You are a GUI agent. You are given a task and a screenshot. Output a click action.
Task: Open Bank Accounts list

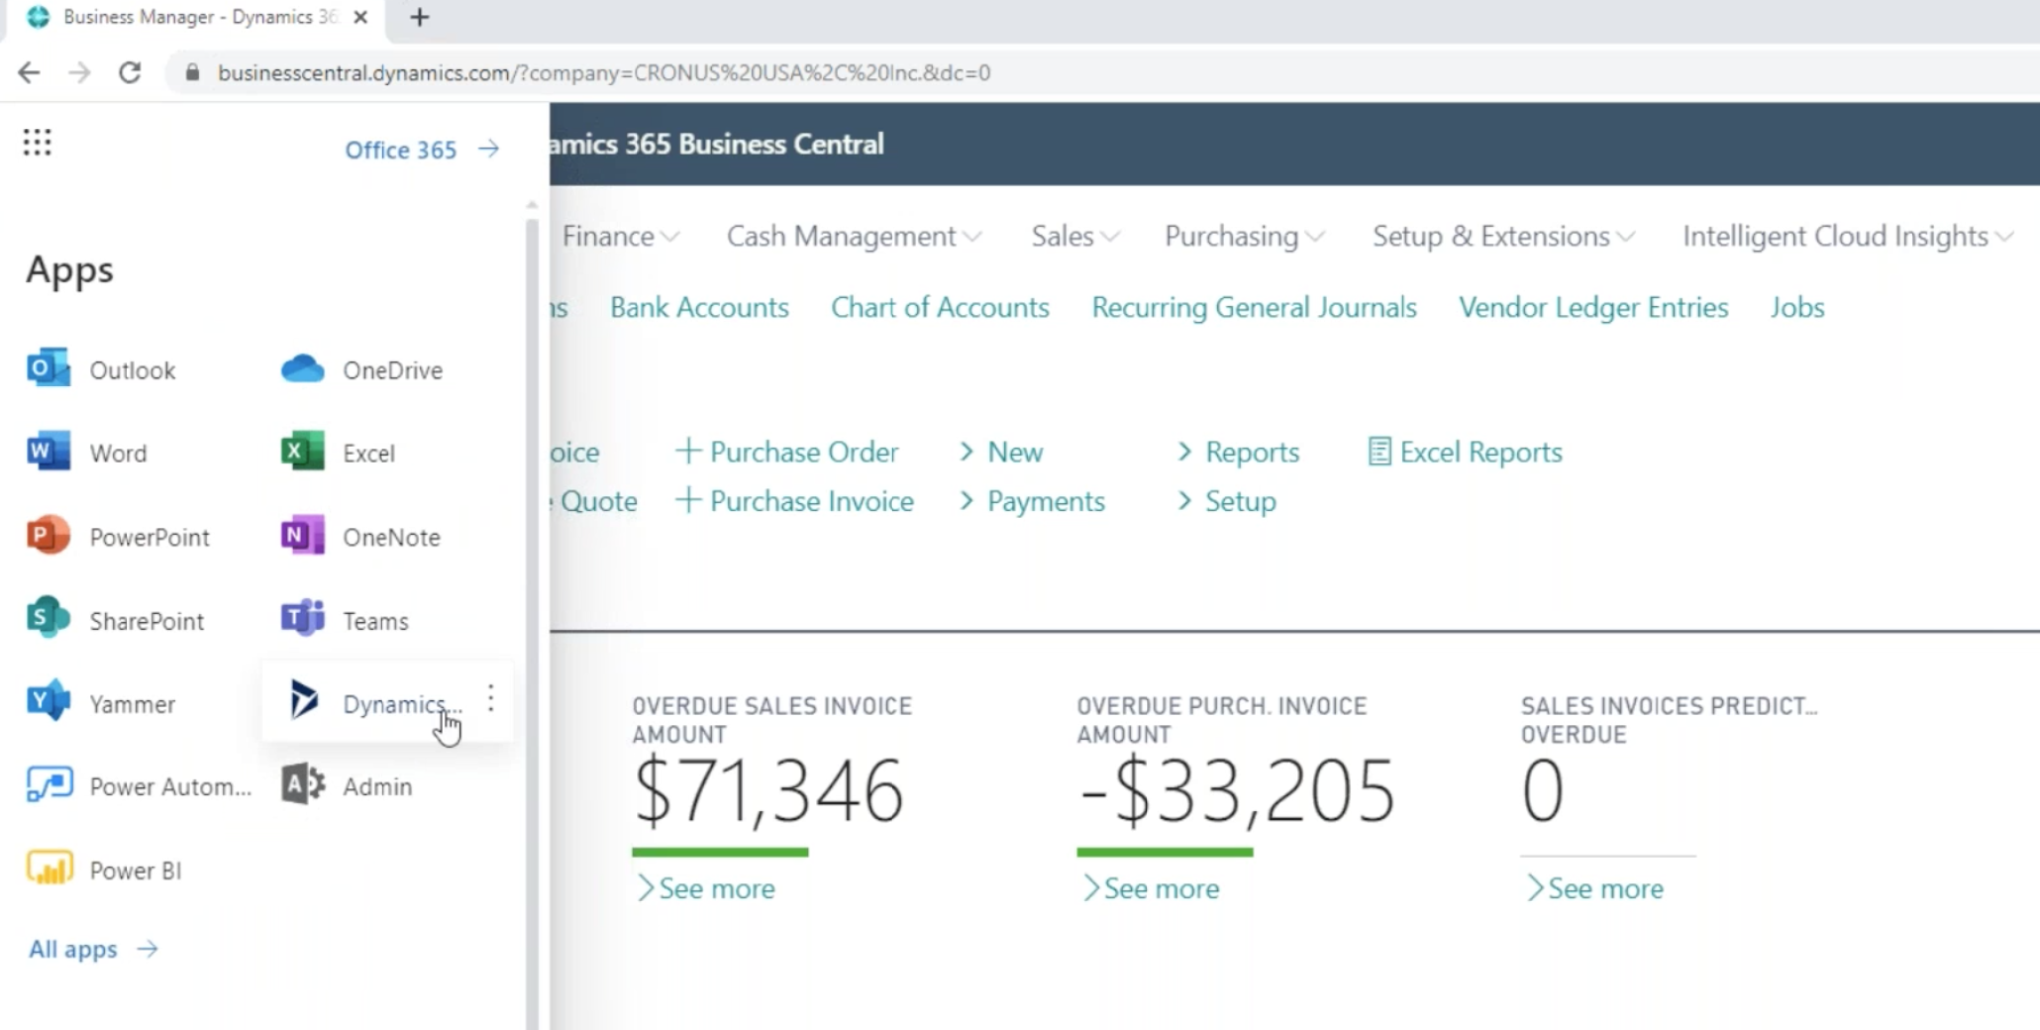point(698,307)
